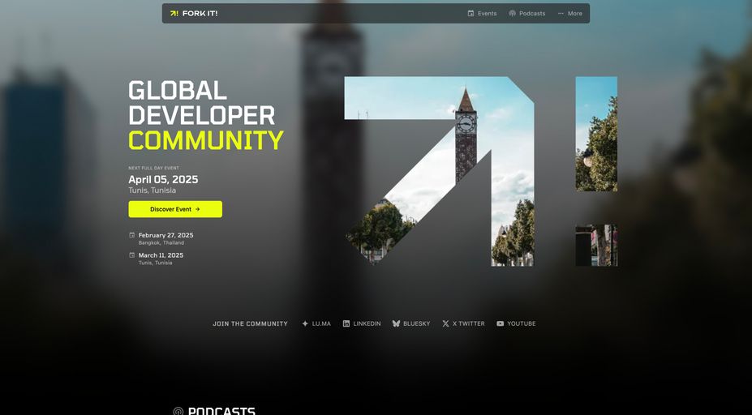Click the Bluesky butterfly icon
The width and height of the screenshot is (752, 415).
click(x=396, y=323)
